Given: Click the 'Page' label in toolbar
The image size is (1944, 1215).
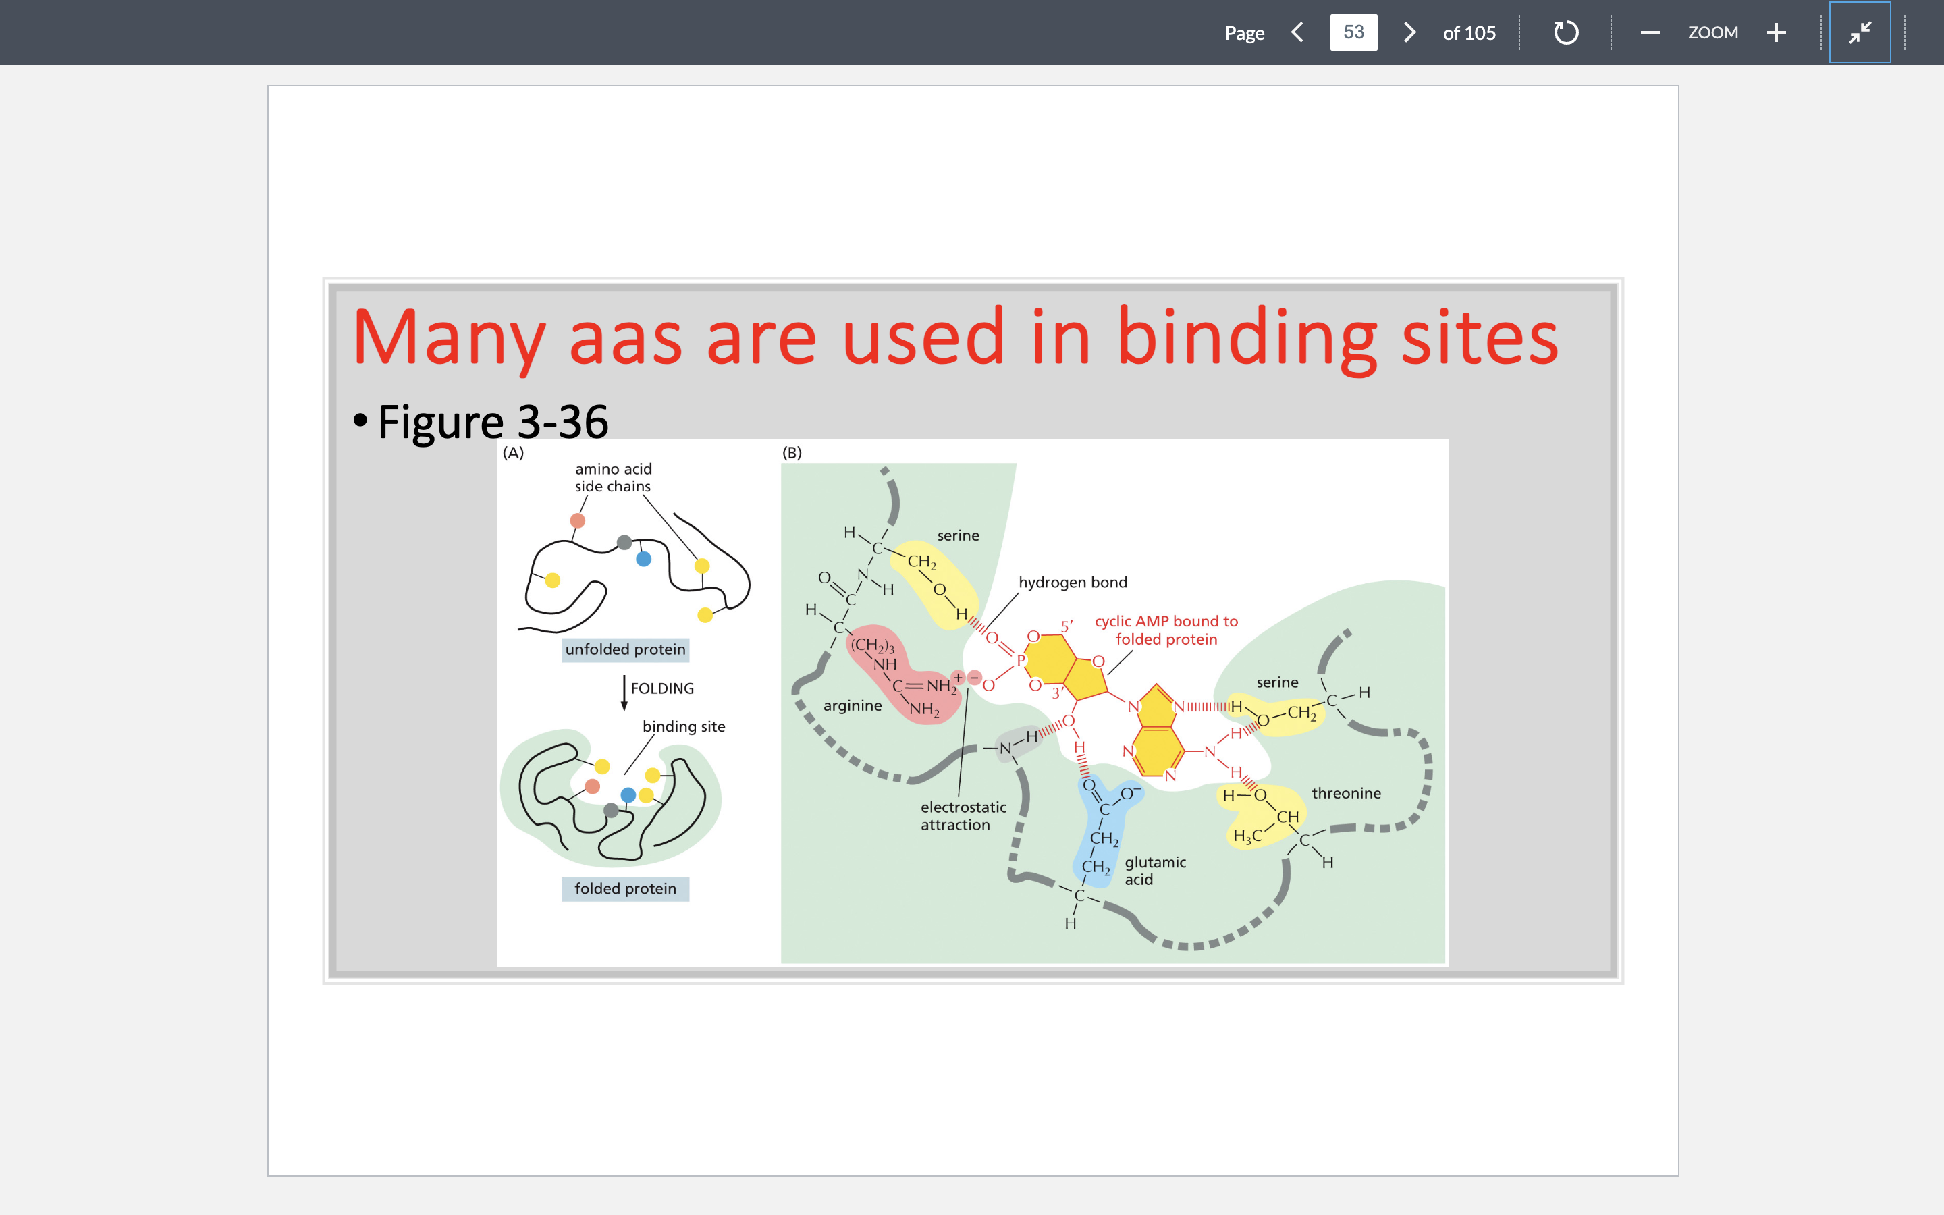Looking at the screenshot, I should (x=1244, y=33).
